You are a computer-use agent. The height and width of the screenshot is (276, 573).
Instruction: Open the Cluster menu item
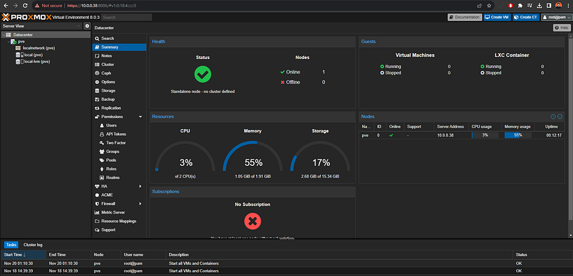coord(119,64)
